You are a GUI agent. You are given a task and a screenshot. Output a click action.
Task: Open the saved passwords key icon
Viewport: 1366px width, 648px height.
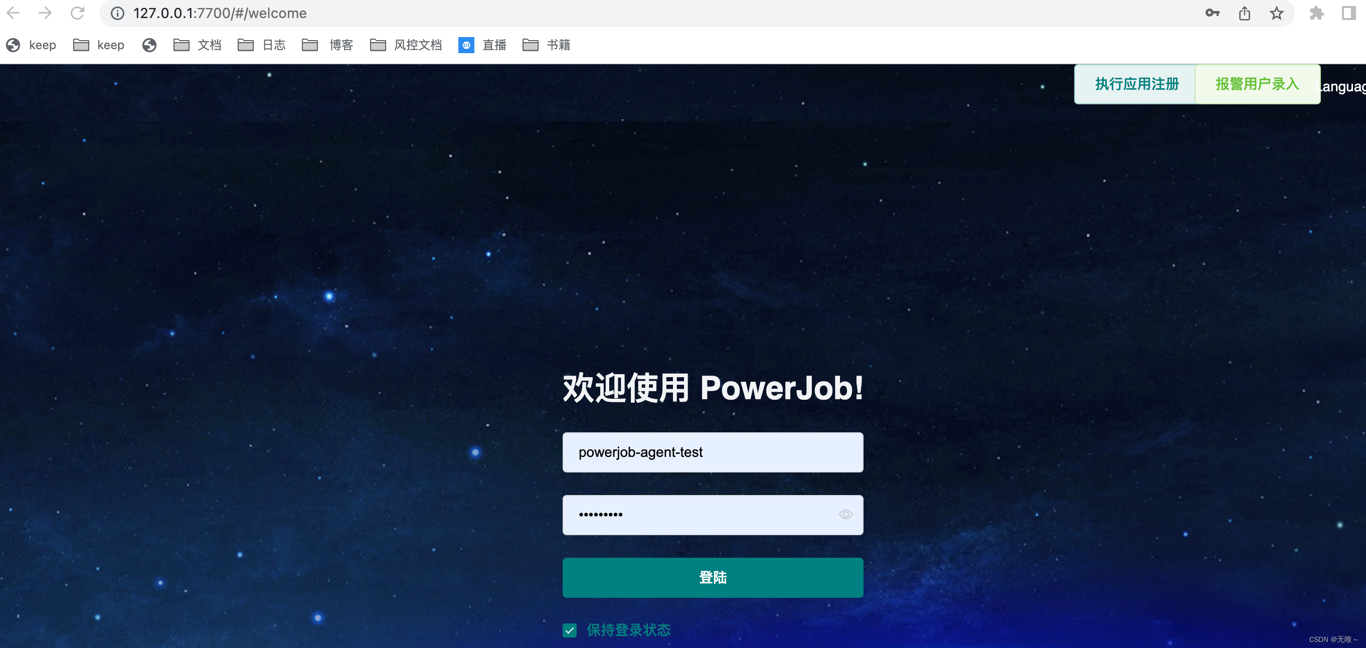pos(1212,13)
